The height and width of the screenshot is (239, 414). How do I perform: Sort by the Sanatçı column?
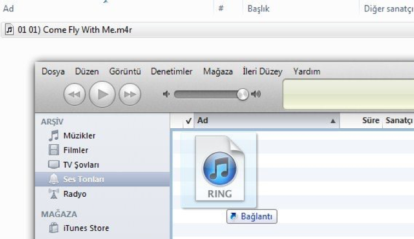click(399, 121)
